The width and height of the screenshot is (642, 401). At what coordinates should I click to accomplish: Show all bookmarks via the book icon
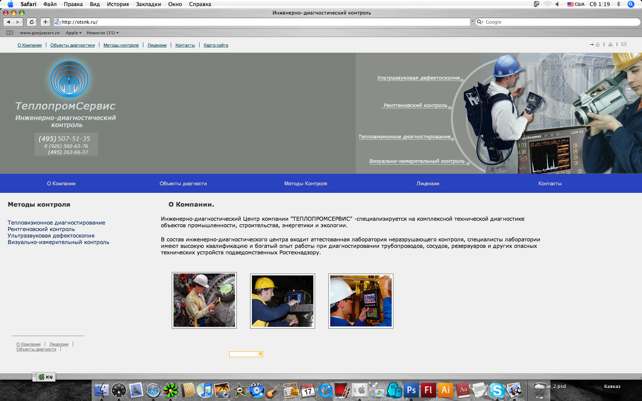(x=10, y=33)
